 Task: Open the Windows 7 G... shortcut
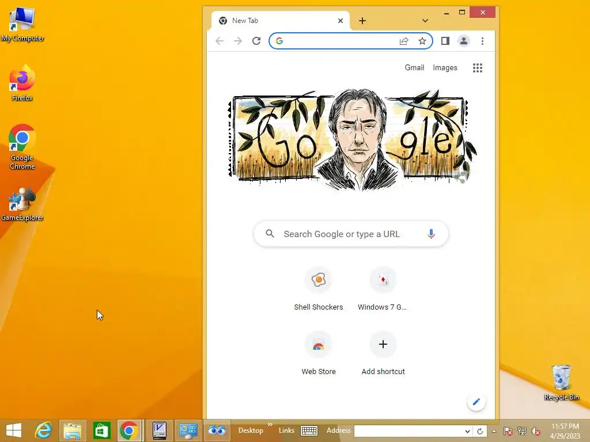tap(383, 289)
